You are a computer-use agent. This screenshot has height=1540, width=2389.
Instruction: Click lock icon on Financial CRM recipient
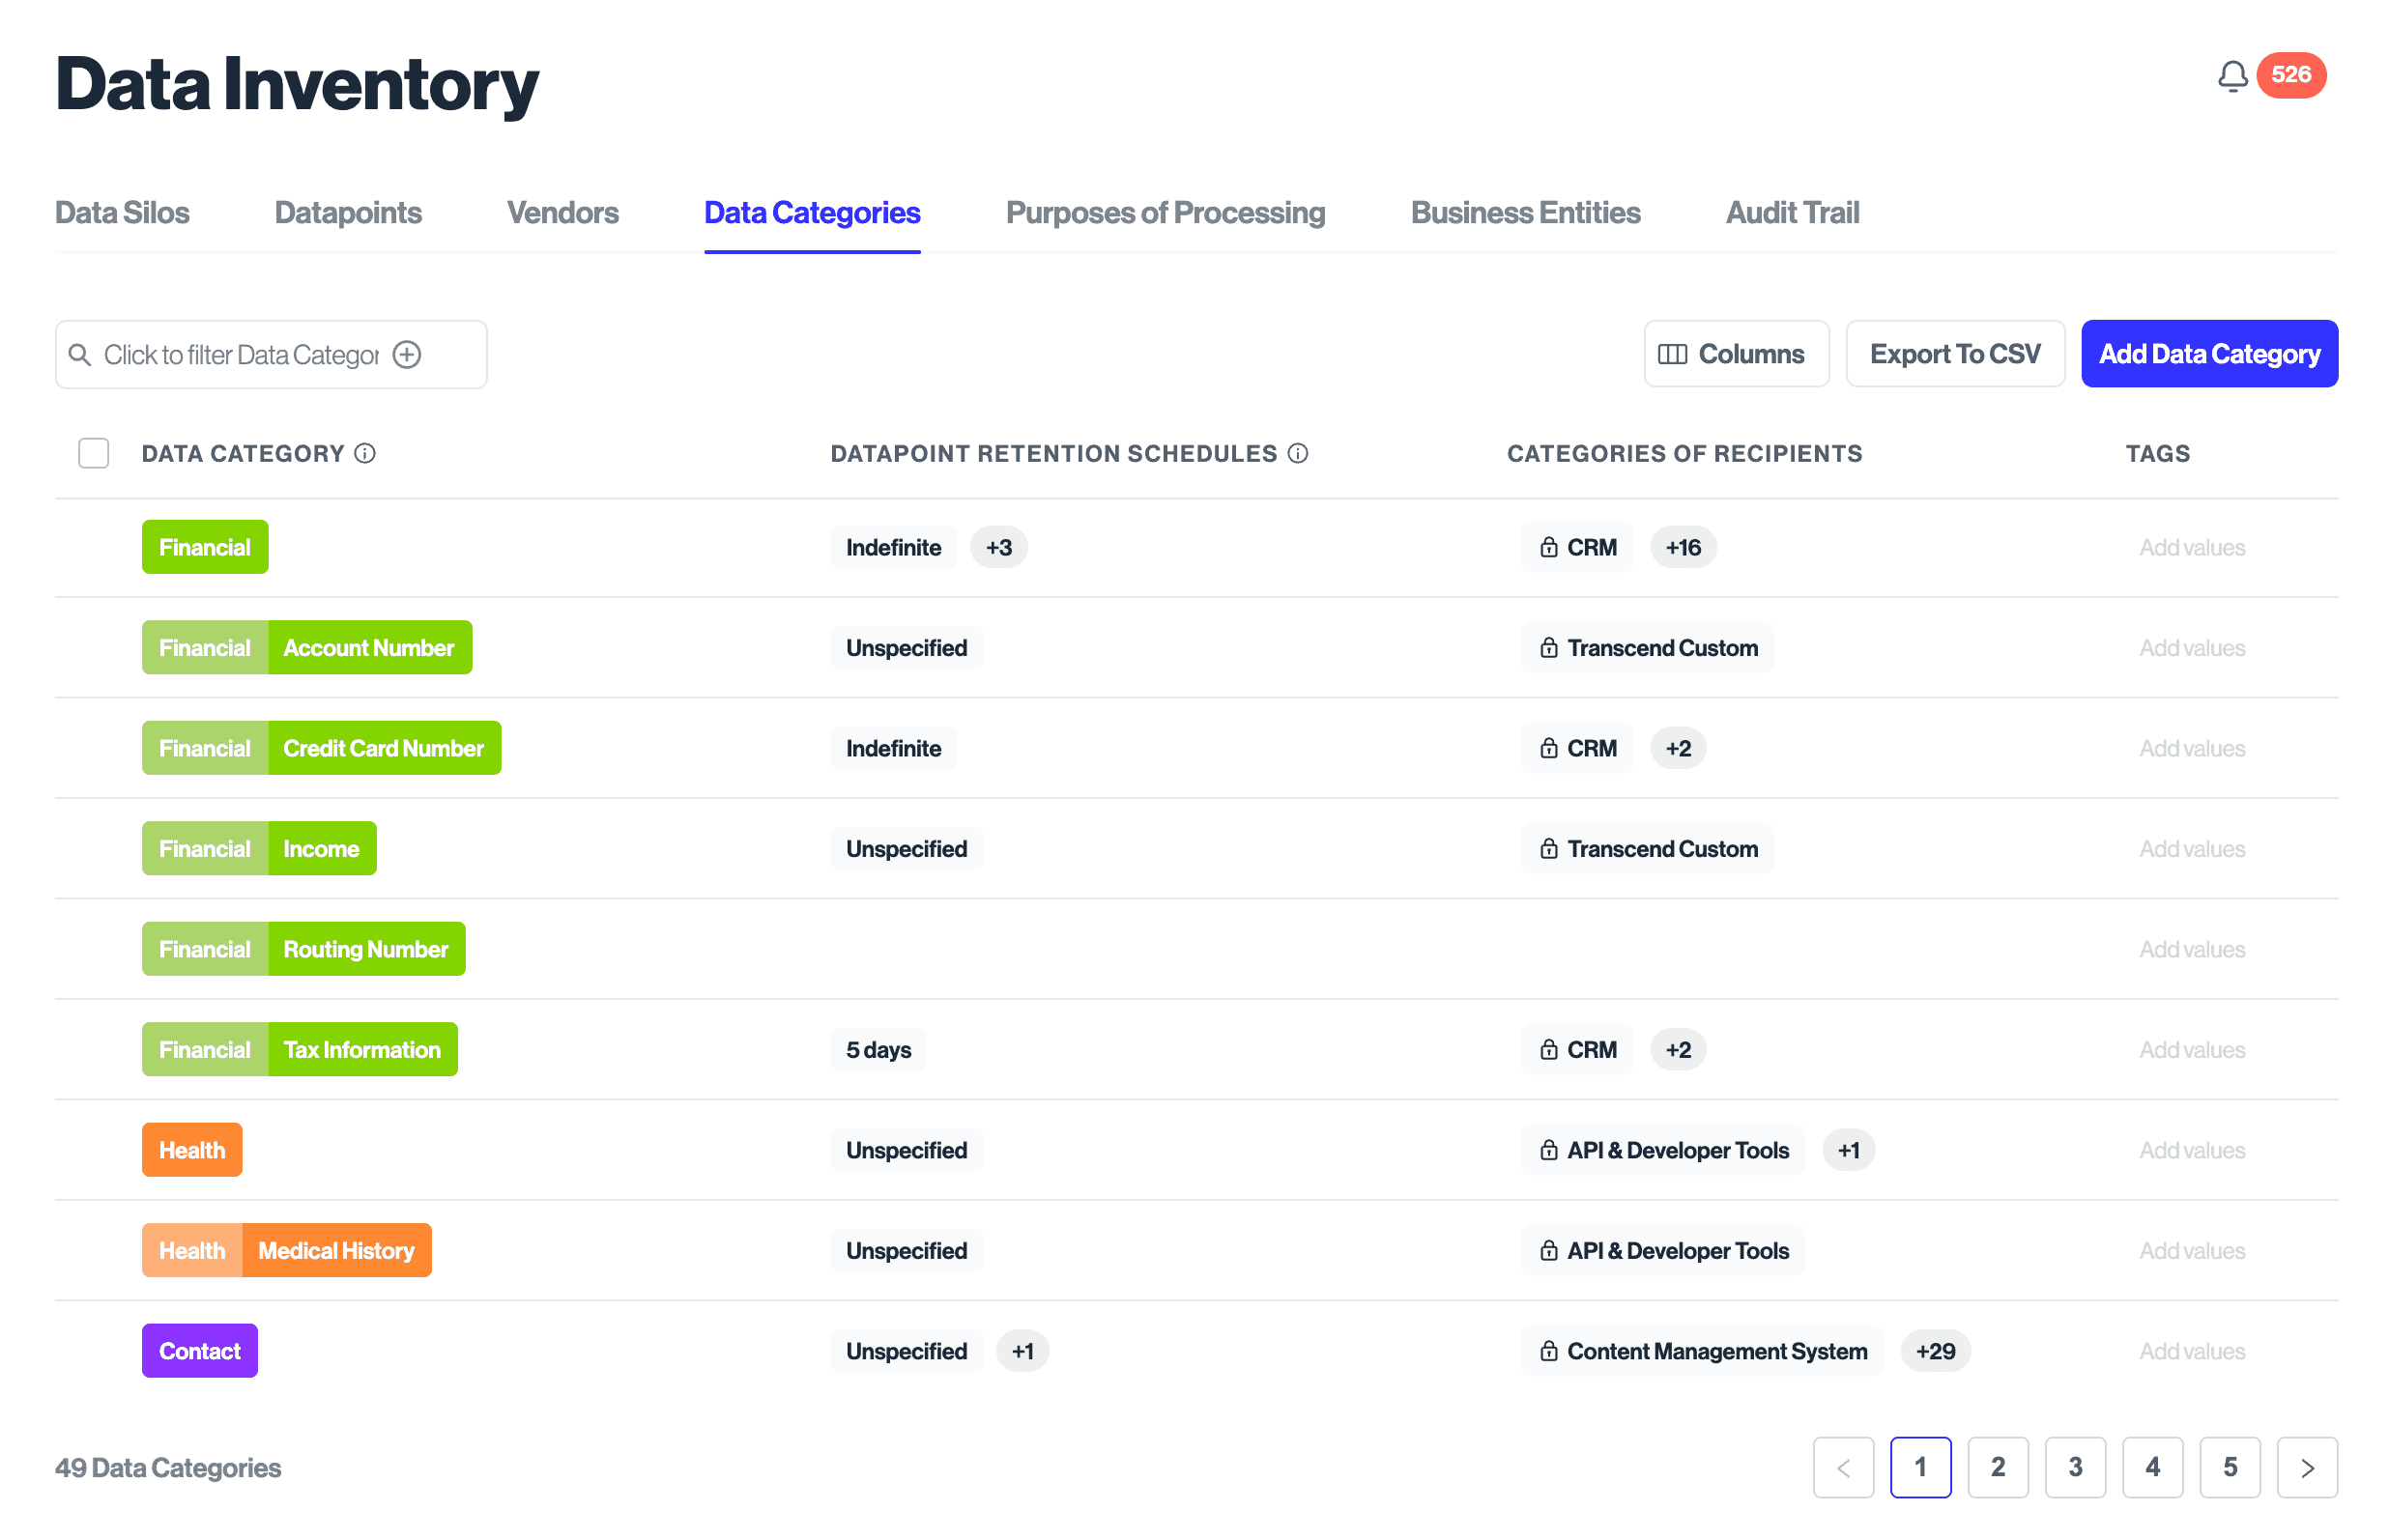(x=1549, y=548)
